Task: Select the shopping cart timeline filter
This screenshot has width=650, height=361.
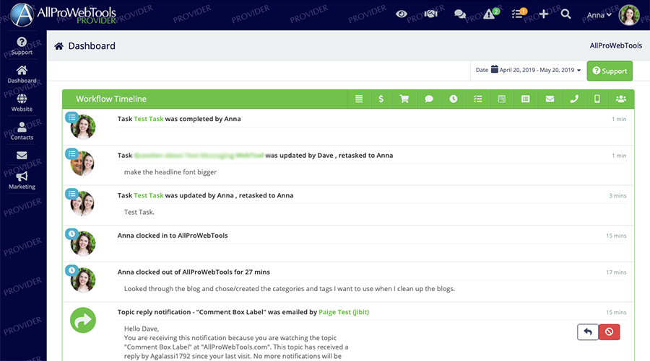Action: click(x=404, y=99)
